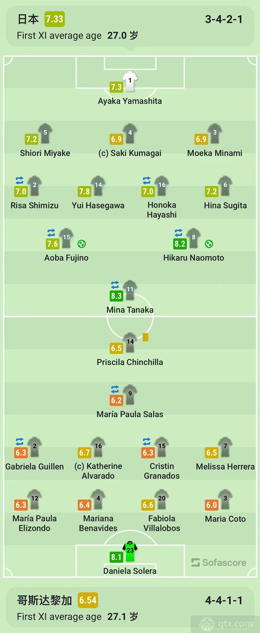This screenshot has width=260, height=633.
Task: Click Maria Coto's 6.0 rating badge
Action: 211,505
